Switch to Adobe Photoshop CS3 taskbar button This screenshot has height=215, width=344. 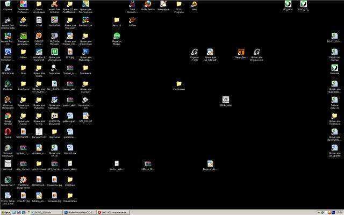point(80,212)
